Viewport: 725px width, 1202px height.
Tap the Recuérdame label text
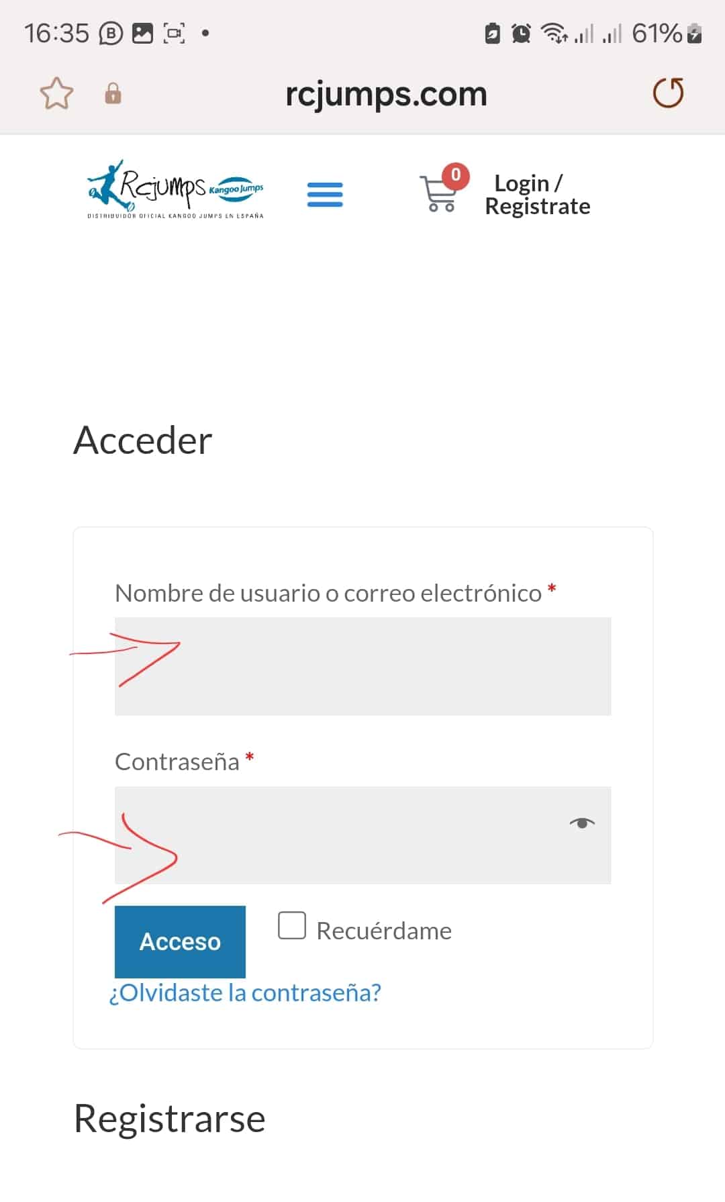pyautogui.click(x=384, y=931)
